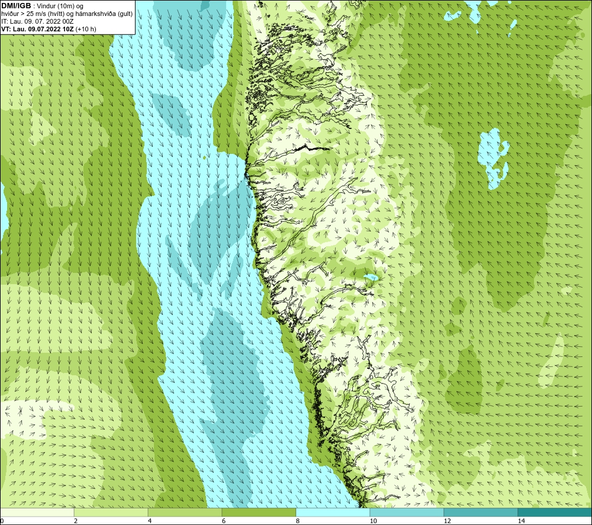Click the 6–8 m/s dark green scale segment
This screenshot has width=592, height=525.
(259, 513)
